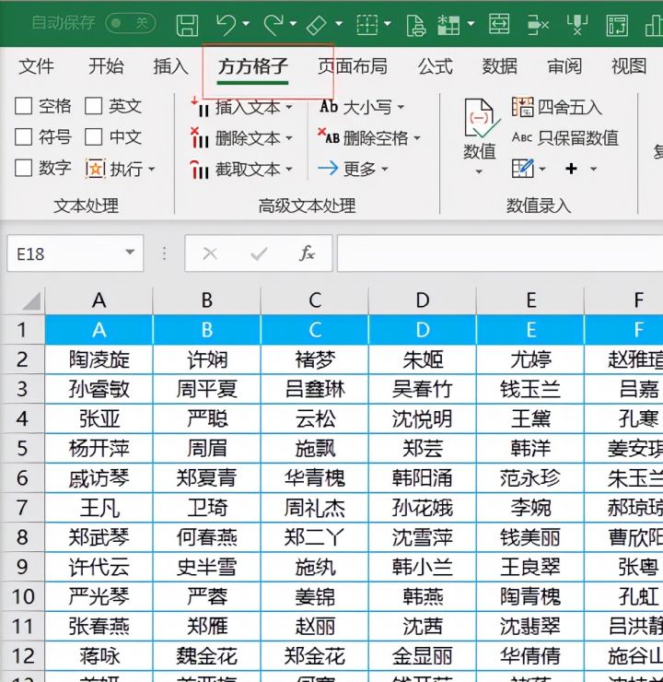Open the 插入文本 dropdown arrow
Viewport: 663px width, 682px height.
point(289,107)
